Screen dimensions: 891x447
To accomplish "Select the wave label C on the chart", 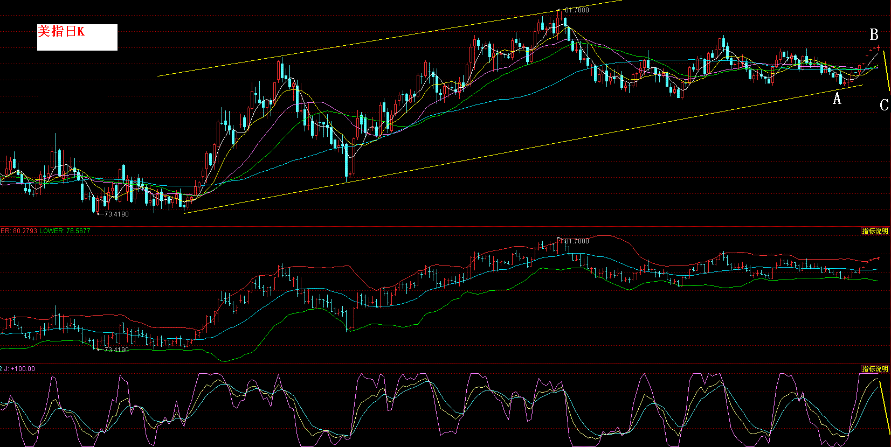I will 884,105.
